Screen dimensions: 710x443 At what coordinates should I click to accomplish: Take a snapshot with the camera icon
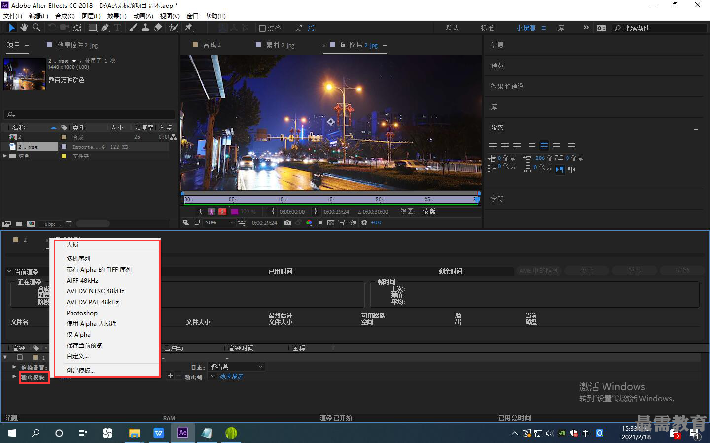(x=287, y=222)
